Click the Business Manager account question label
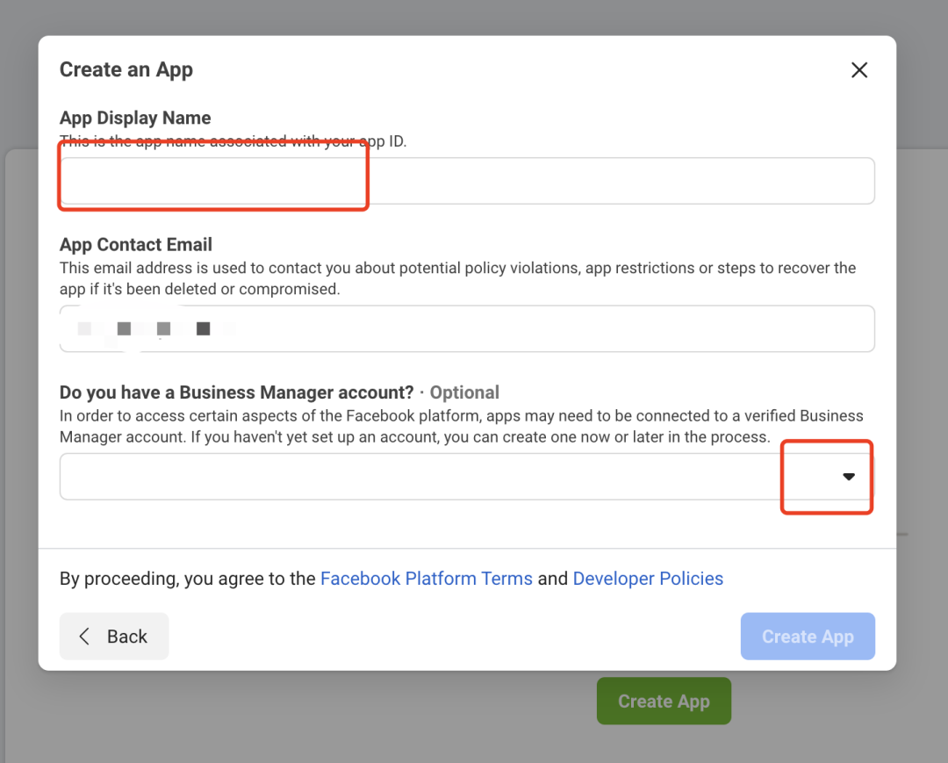948x763 pixels. [x=236, y=392]
